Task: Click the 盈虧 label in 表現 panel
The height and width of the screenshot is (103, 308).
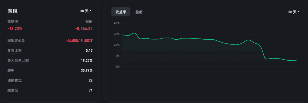Action: [x=89, y=22]
